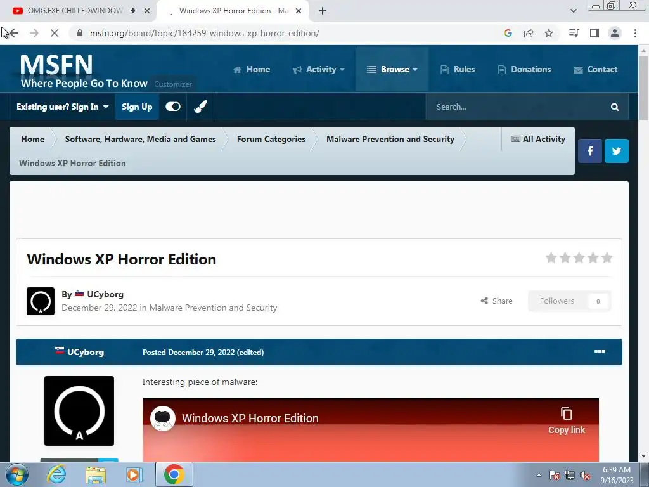
Task: Click the Windows XP Horror Edition video title
Action: [250, 419]
